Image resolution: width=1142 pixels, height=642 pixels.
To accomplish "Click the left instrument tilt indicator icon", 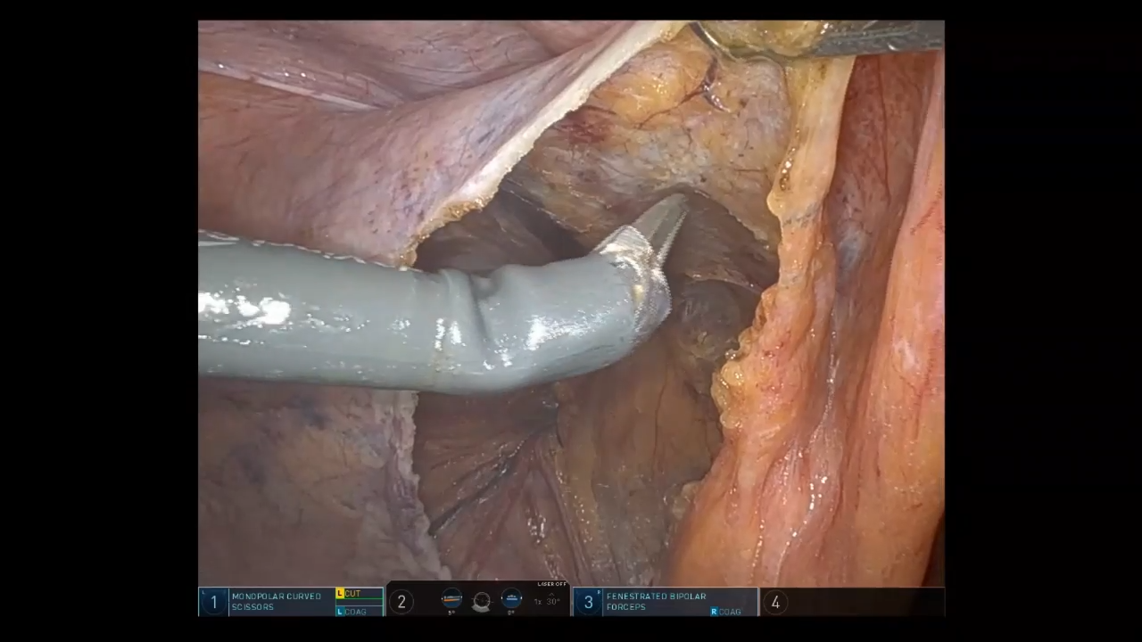I will point(451,598).
